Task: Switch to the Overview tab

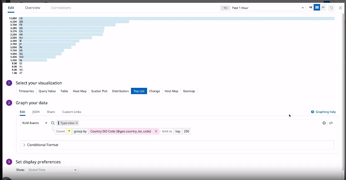Action: tap(32, 8)
